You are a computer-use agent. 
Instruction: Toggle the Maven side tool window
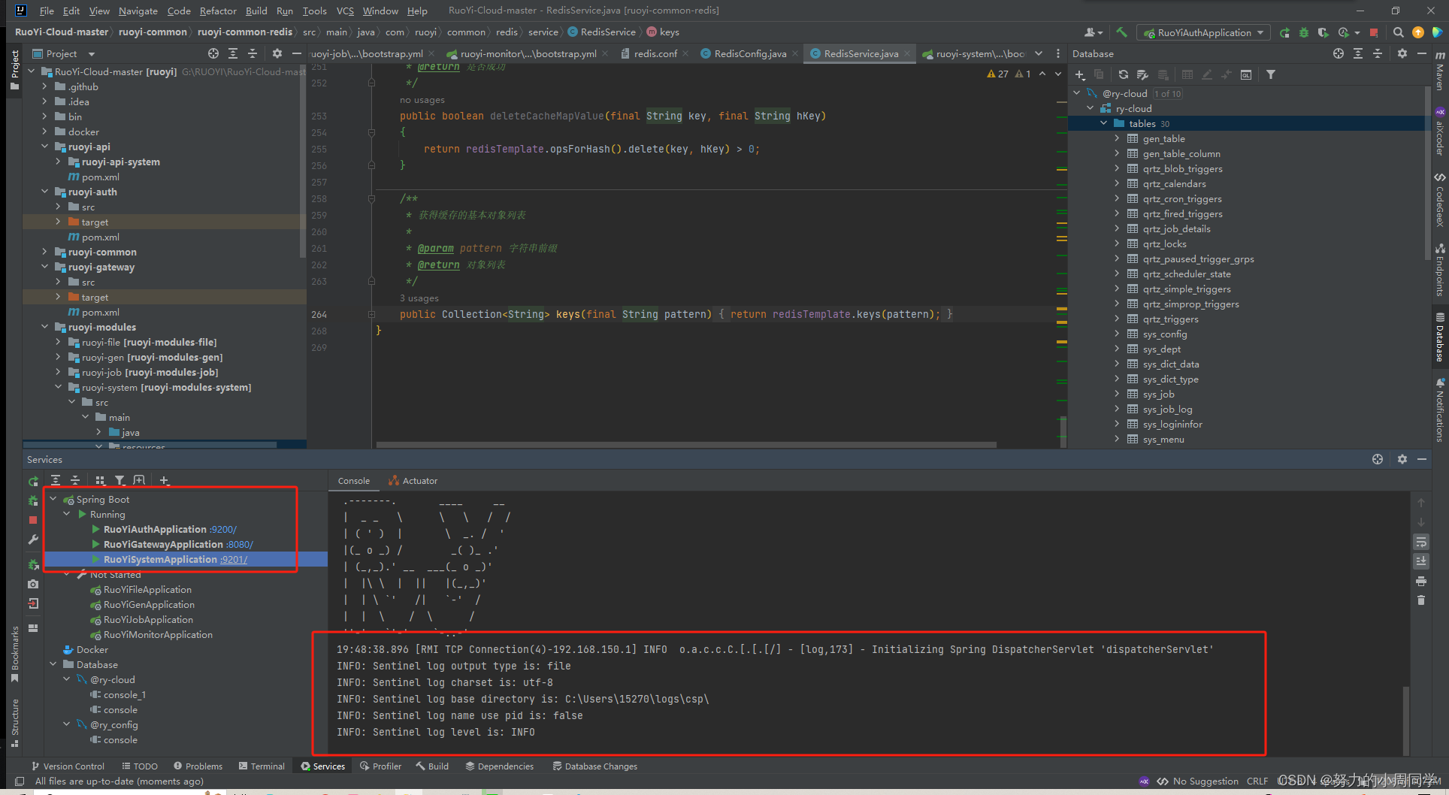point(1440,71)
